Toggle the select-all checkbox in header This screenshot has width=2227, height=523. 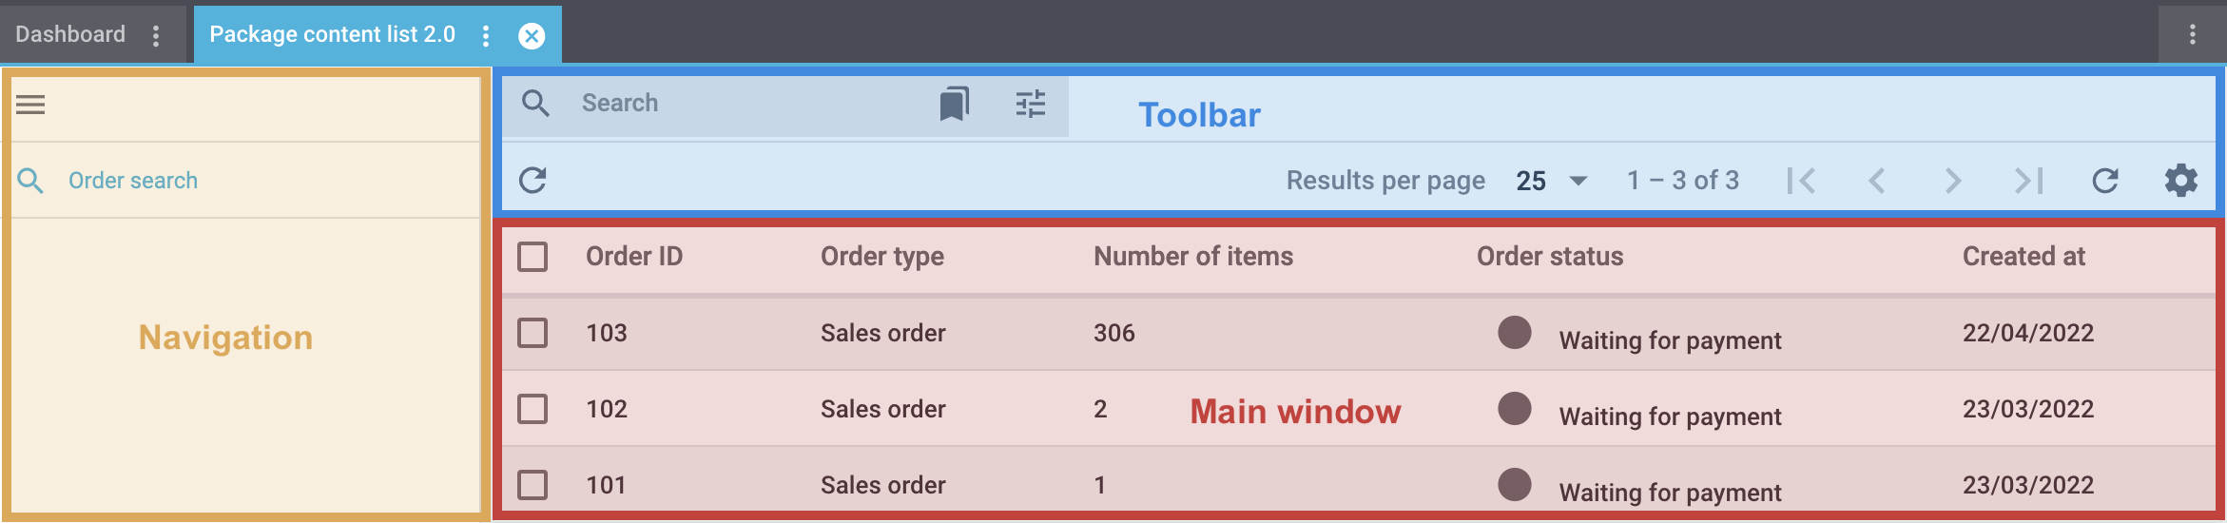(x=533, y=257)
